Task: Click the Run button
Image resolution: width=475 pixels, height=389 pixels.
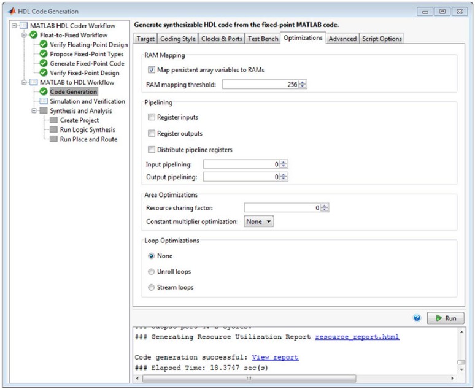Action: [x=446, y=318]
